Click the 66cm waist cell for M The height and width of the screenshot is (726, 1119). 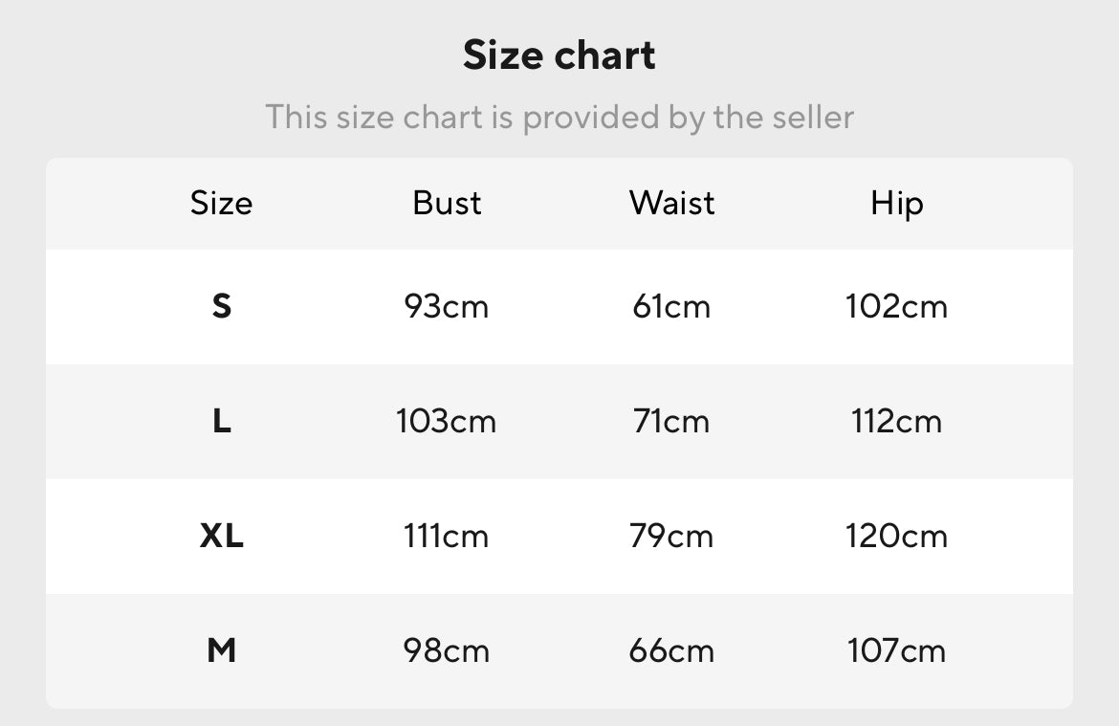671,650
